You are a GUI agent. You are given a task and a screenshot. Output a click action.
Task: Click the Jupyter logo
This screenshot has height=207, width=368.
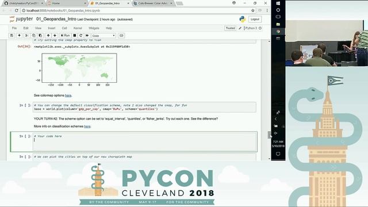[x=21, y=19]
